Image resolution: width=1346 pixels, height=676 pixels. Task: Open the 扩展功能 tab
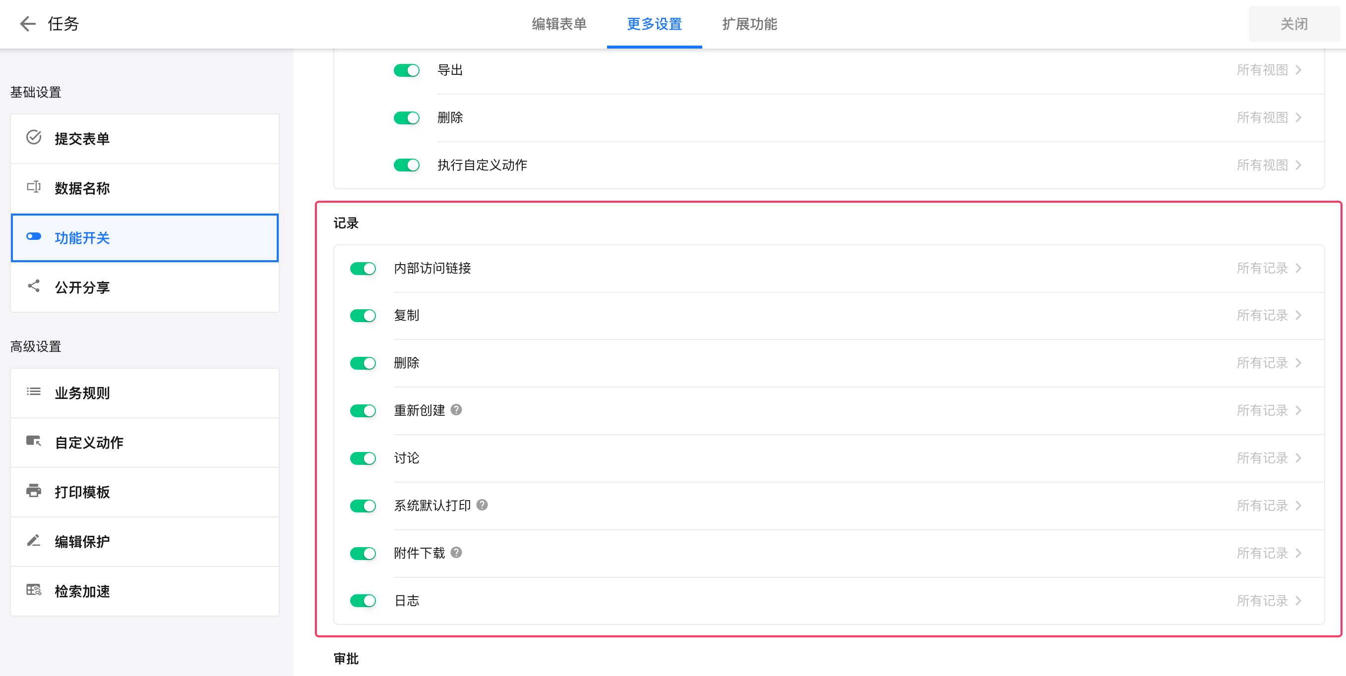pos(749,24)
